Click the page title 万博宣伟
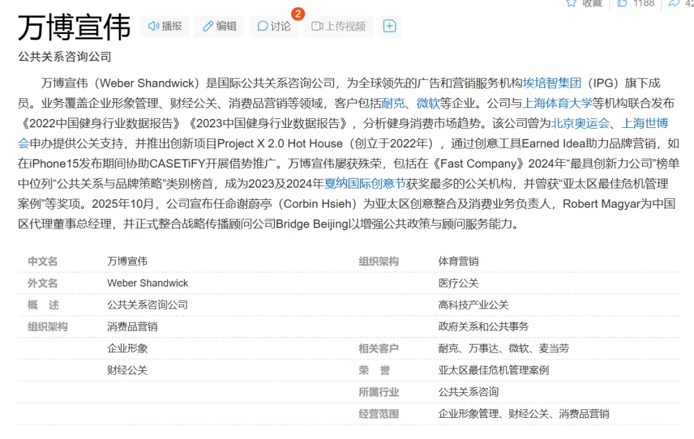694x439 pixels. (74, 27)
